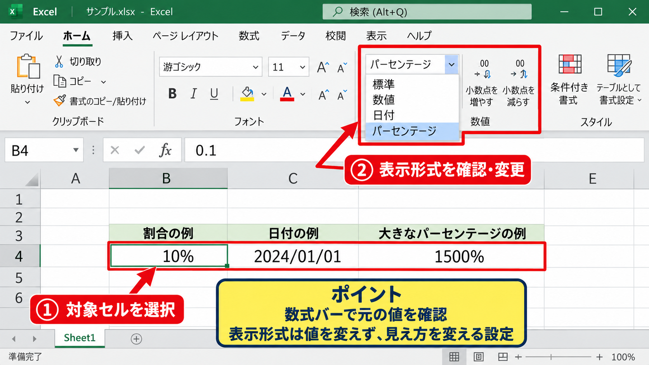
Task: Add a new sheet with plus button
Action: (136, 339)
